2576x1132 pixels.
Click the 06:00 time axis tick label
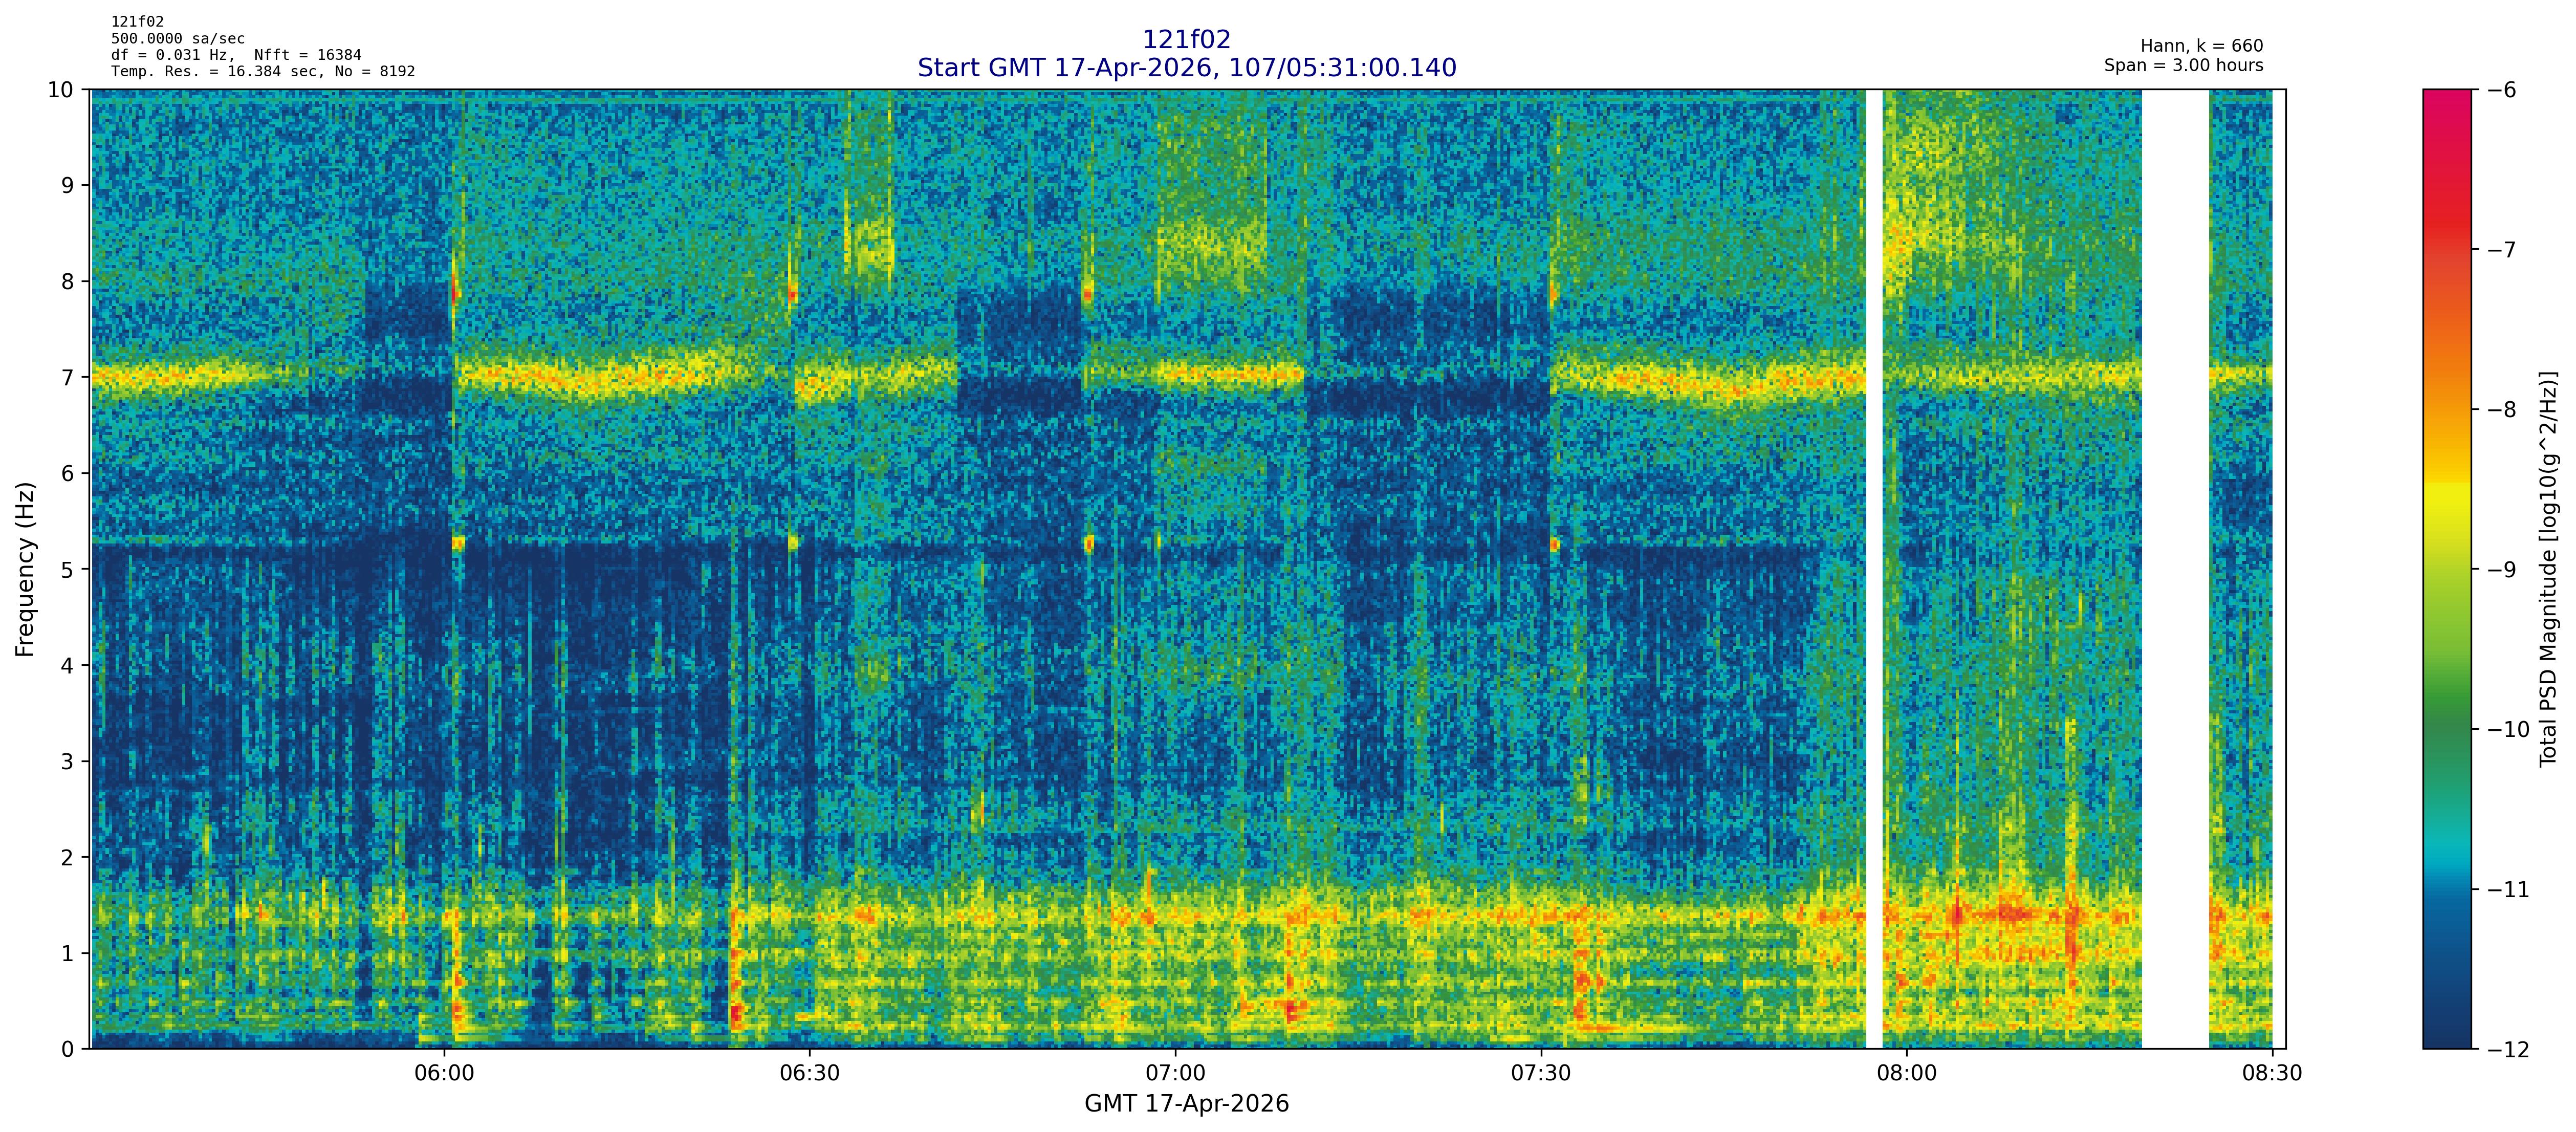(444, 1074)
